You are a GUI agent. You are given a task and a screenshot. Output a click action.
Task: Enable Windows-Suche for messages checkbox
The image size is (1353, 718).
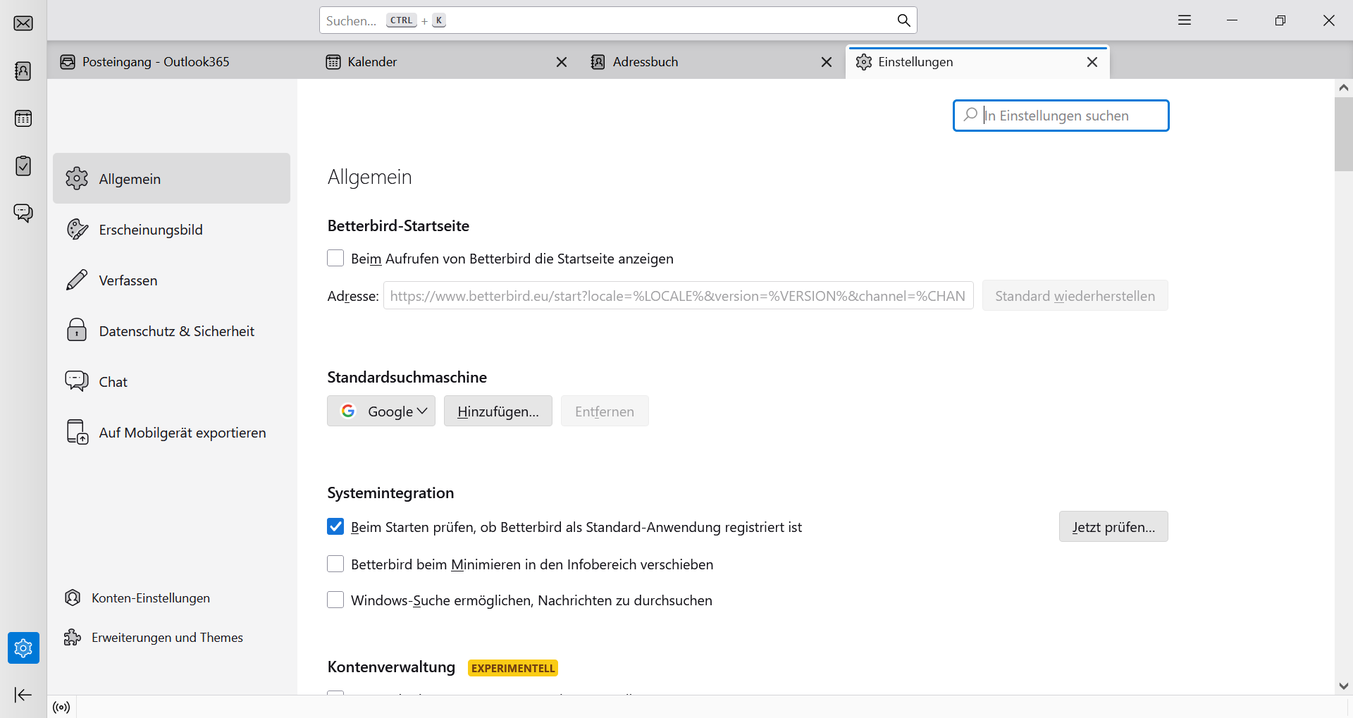click(x=335, y=600)
